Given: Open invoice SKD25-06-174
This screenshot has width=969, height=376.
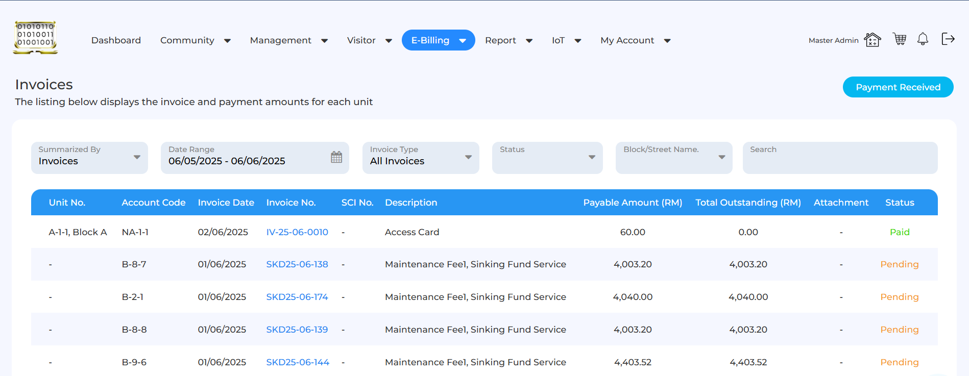Looking at the screenshot, I should (297, 297).
